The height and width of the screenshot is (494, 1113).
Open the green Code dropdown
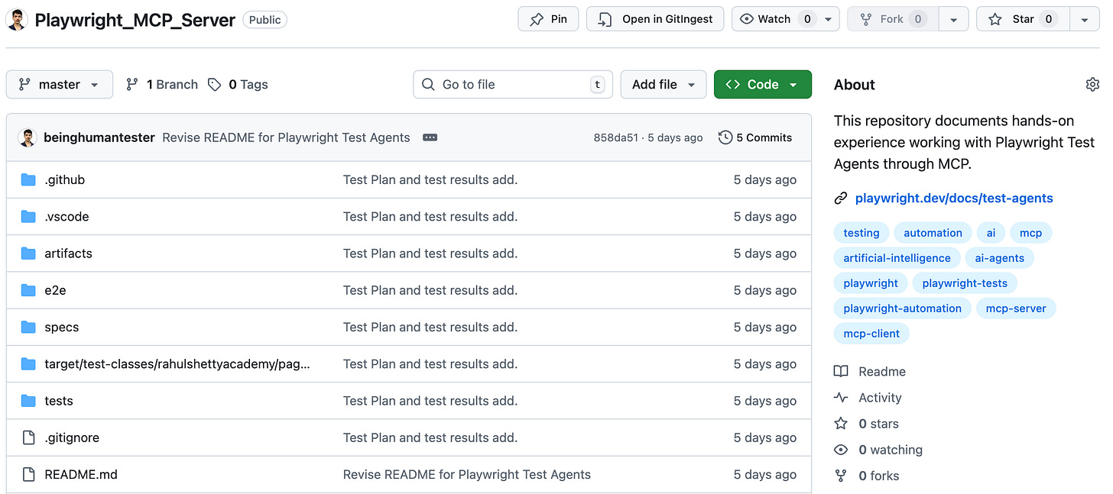(762, 85)
